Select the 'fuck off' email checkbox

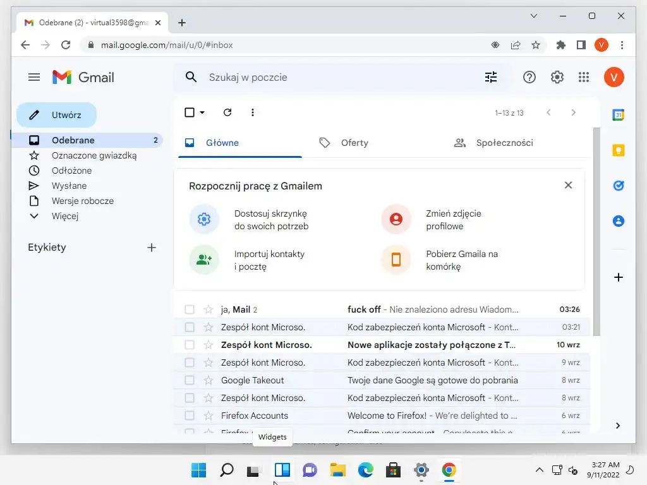click(190, 309)
